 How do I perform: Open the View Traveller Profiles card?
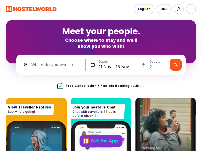tap(36, 124)
